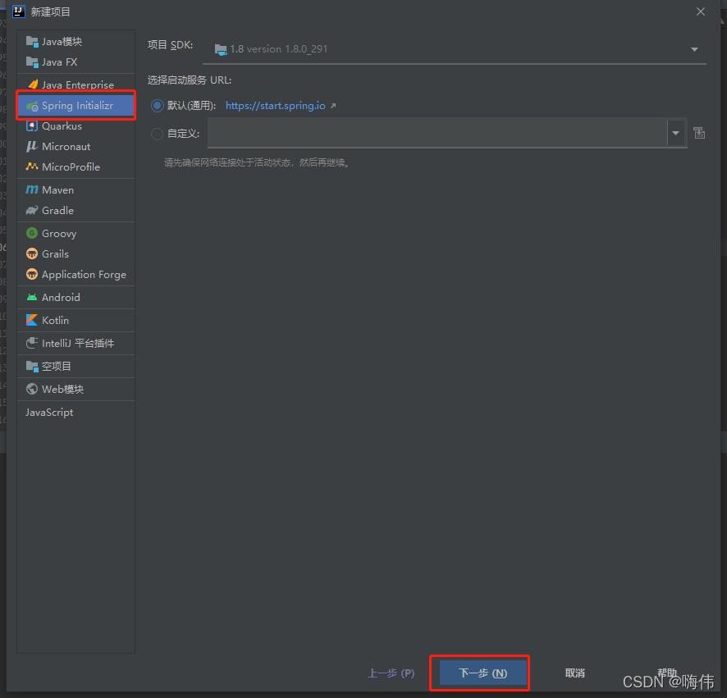The image size is (727, 698).
Task: Click the 下一步 (N) button
Action: (x=482, y=673)
